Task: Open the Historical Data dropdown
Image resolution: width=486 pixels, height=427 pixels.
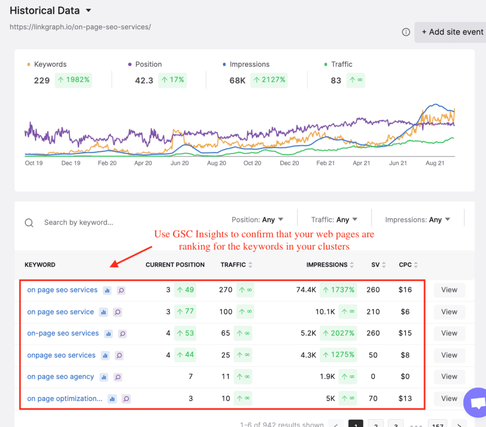Action: point(88,10)
